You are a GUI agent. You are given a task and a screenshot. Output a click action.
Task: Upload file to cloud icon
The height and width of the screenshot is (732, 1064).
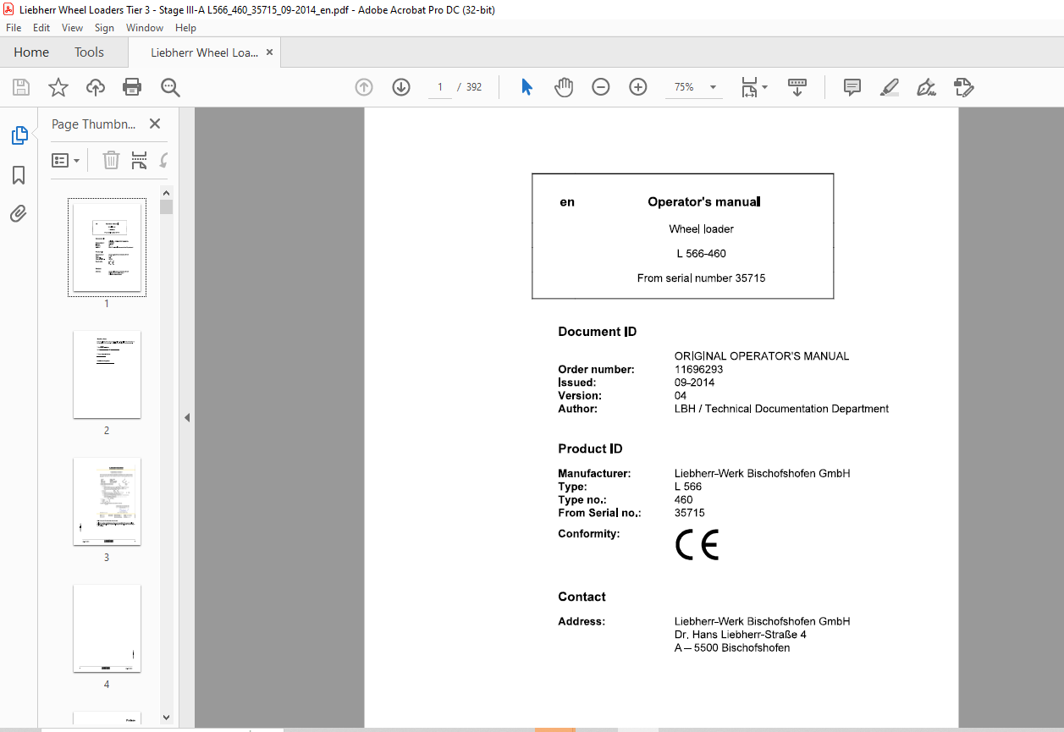96,87
